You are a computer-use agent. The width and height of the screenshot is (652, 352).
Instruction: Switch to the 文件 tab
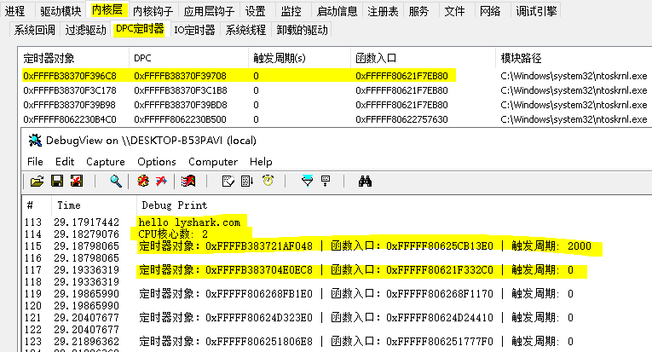[x=454, y=11]
